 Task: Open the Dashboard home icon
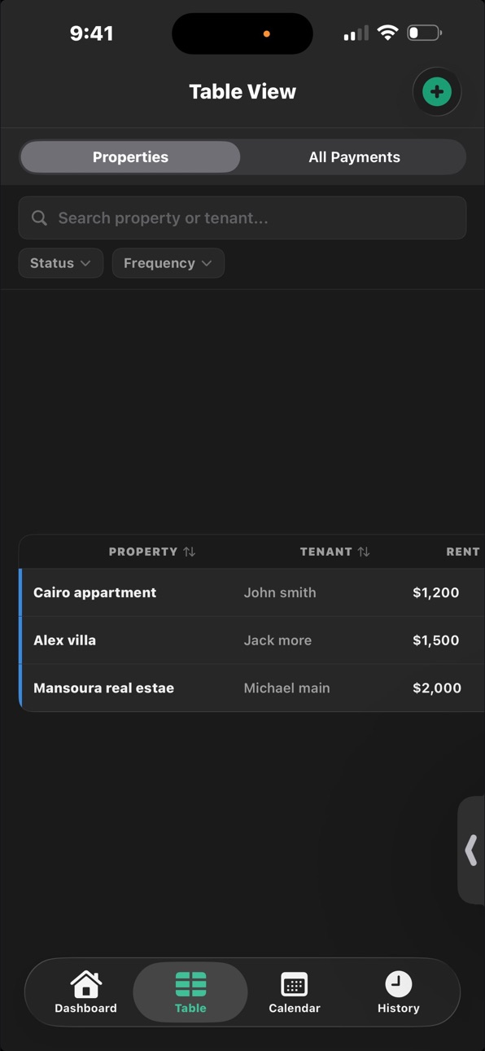pos(85,984)
